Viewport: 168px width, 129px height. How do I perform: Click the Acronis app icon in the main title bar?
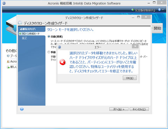click(x=4, y=3)
